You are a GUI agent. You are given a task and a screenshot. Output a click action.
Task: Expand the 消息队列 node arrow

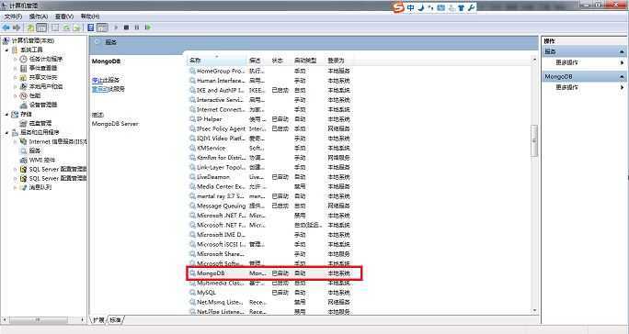click(x=16, y=187)
